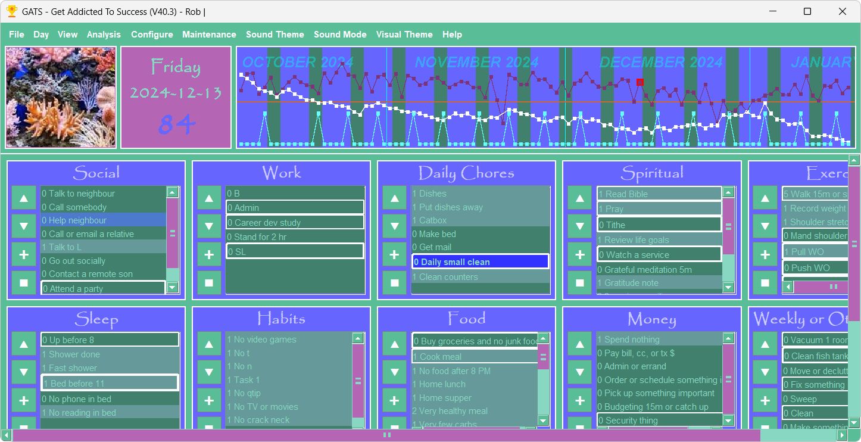Select 'Career dev study' work entry
The height and width of the screenshot is (442, 861).
coord(295,222)
